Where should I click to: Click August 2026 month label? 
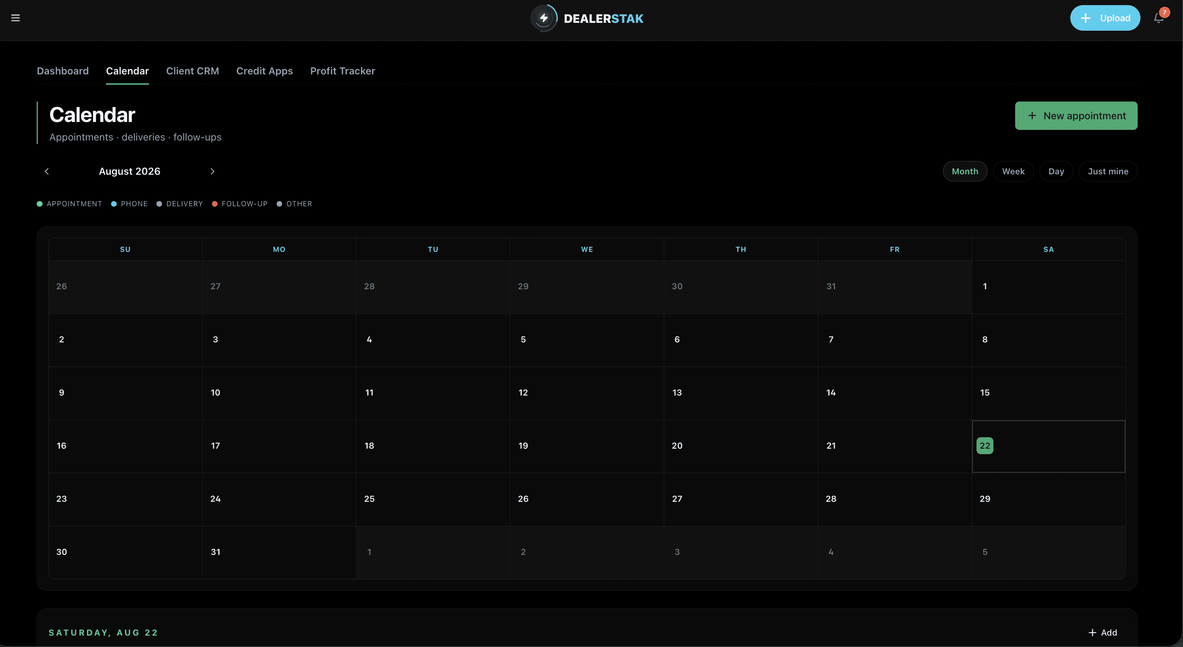(130, 171)
